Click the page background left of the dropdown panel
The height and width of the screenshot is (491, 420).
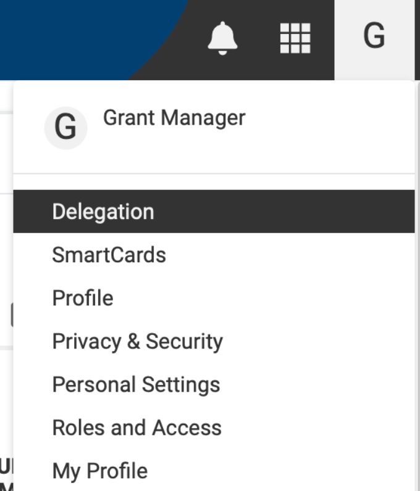[x=6, y=250]
